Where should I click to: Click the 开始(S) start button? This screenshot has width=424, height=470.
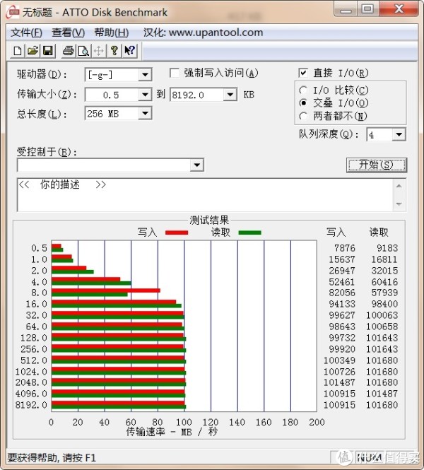click(377, 165)
